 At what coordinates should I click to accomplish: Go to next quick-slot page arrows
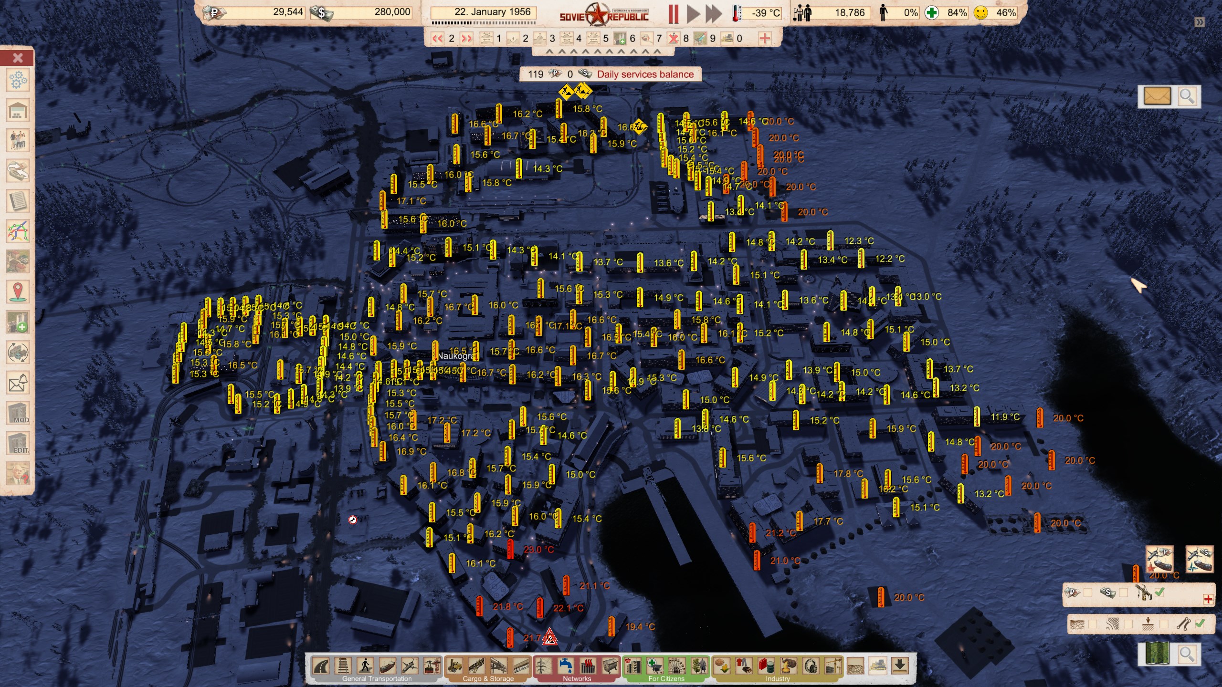pos(467,39)
